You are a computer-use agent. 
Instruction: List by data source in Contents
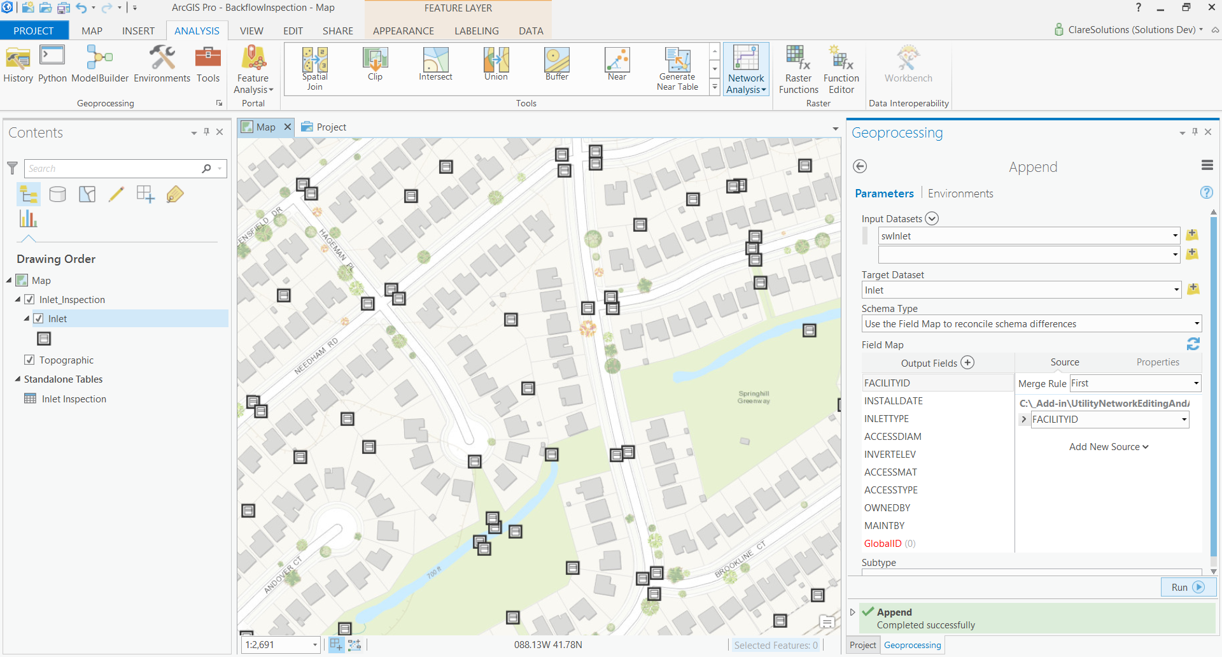pyautogui.click(x=58, y=194)
